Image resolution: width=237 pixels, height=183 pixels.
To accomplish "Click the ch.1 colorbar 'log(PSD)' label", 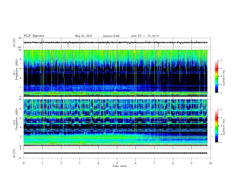I will [x=224, y=78].
